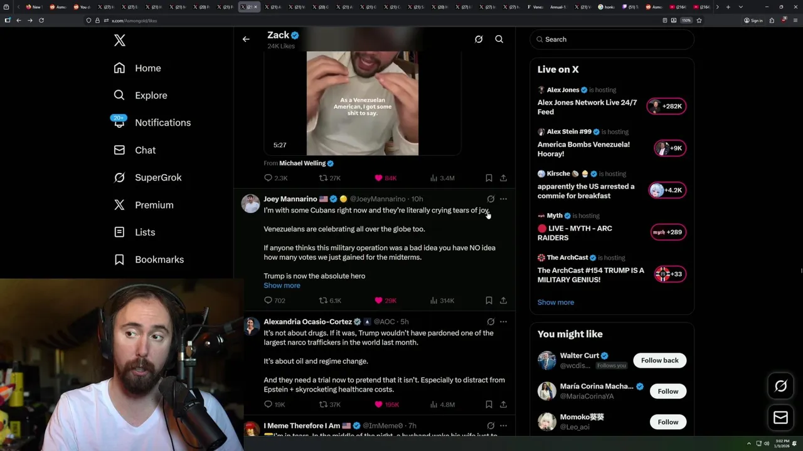Click Joey Mannarino's avatar

pos(251,204)
